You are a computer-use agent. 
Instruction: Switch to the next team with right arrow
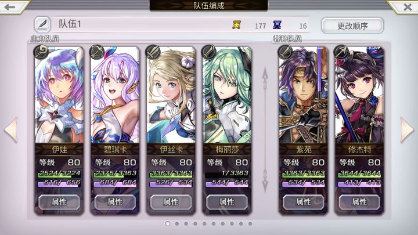click(406, 130)
